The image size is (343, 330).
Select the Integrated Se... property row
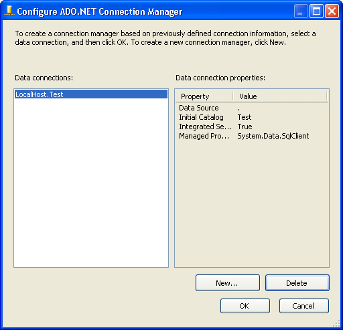tap(252, 127)
